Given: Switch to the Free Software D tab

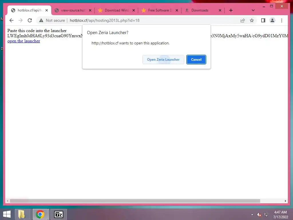Looking at the screenshot, I should pos(160,10).
